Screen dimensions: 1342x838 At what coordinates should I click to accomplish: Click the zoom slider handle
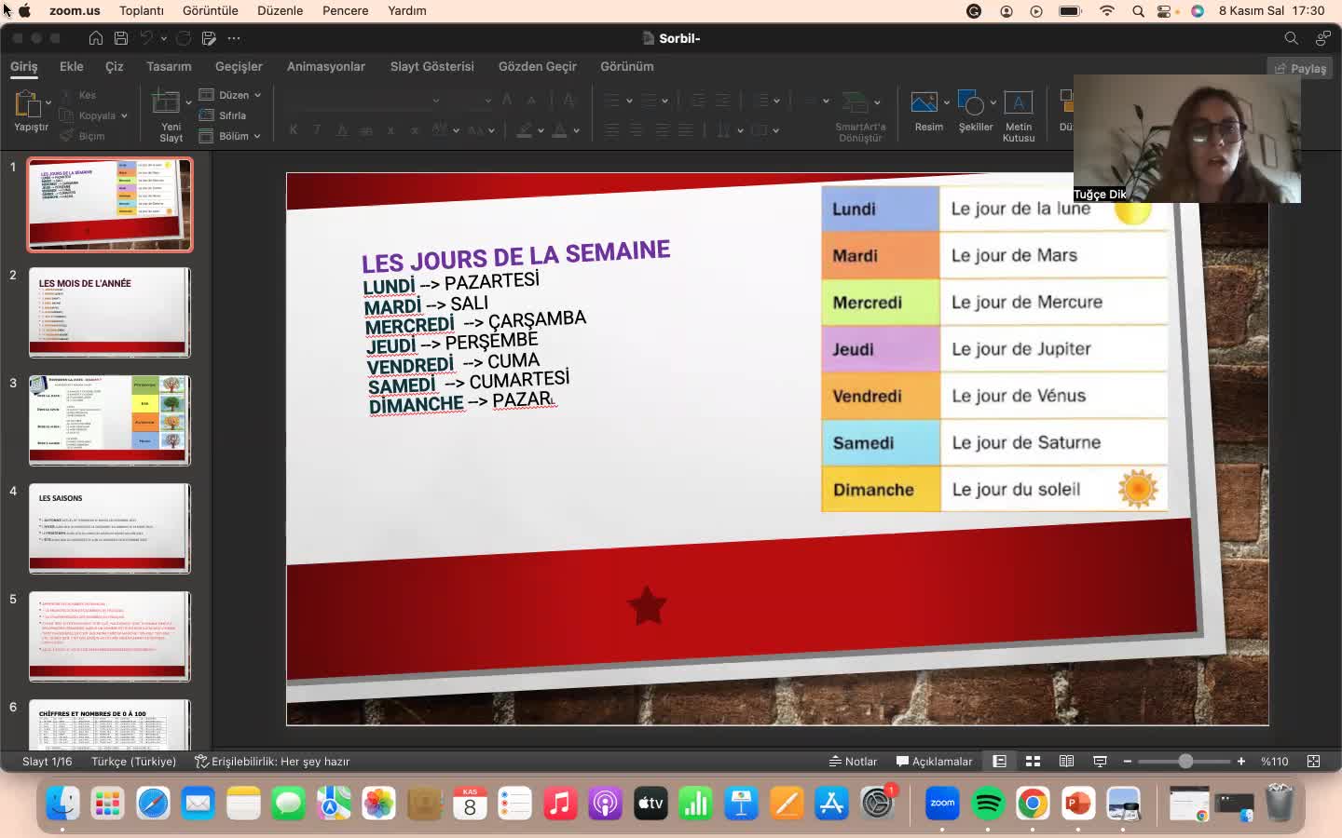(x=1185, y=762)
